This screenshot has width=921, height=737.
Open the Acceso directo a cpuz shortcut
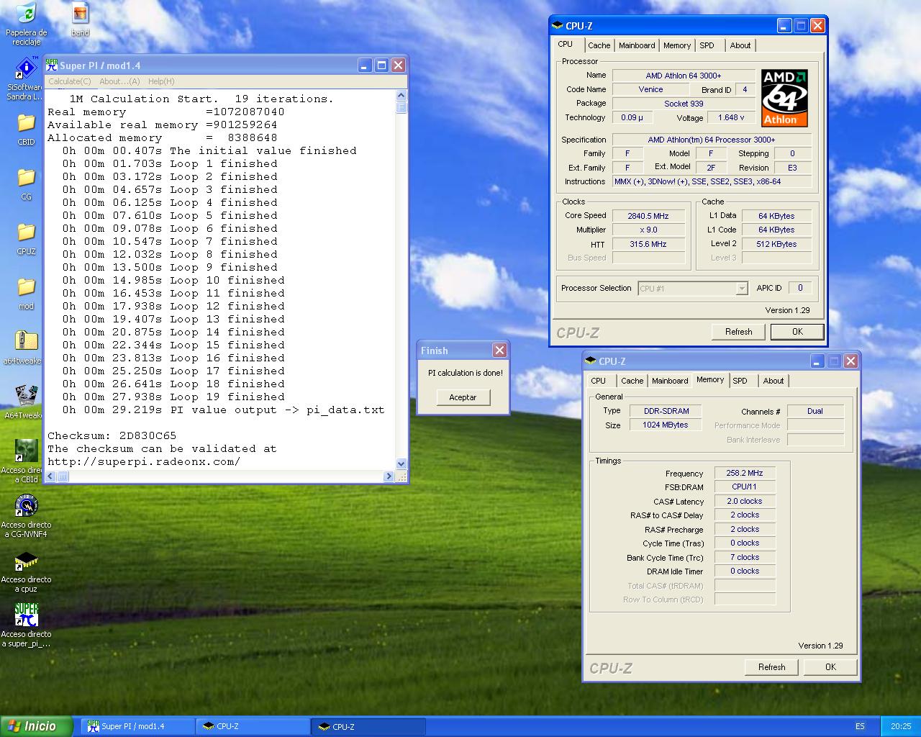click(26, 561)
